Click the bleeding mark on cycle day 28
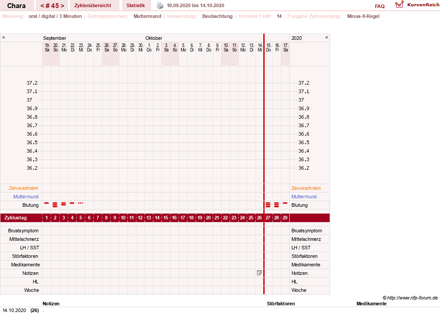The width and height of the screenshot is (440, 321). pyautogui.click(x=276, y=205)
